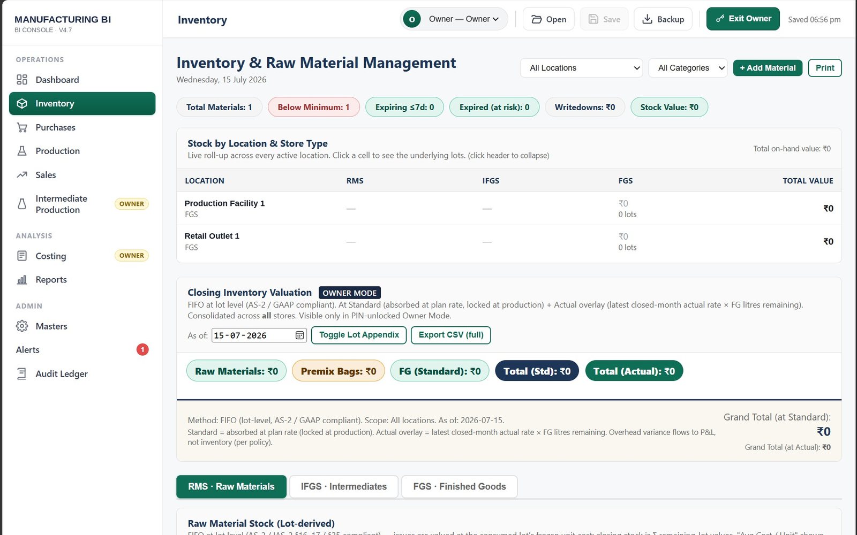Open the Alerts sidebar item
The image size is (857, 535).
coord(82,349)
